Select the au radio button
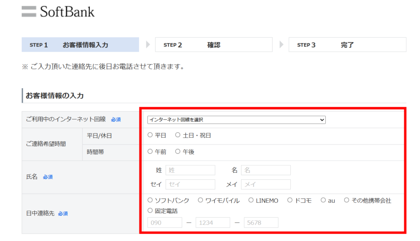Viewport: 420px width, 241px height. click(323, 200)
